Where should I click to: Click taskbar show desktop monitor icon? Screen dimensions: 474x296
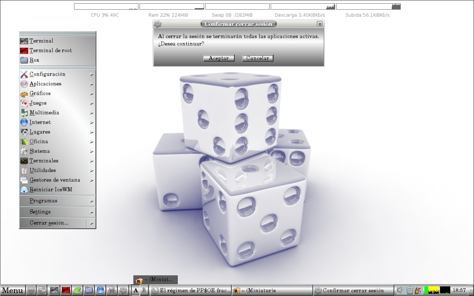[31, 290]
